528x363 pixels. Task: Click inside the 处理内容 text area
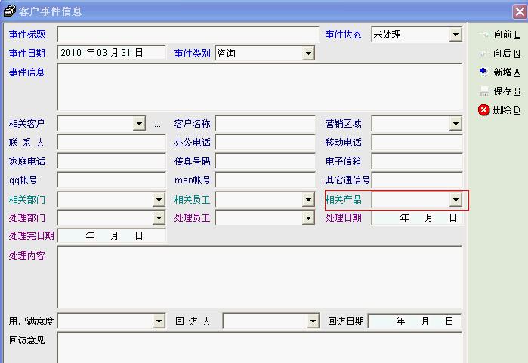[x=259, y=277]
